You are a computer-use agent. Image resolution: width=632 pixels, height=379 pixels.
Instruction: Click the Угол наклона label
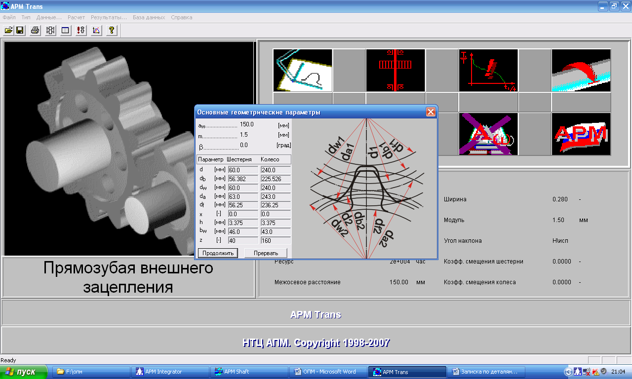click(x=462, y=241)
